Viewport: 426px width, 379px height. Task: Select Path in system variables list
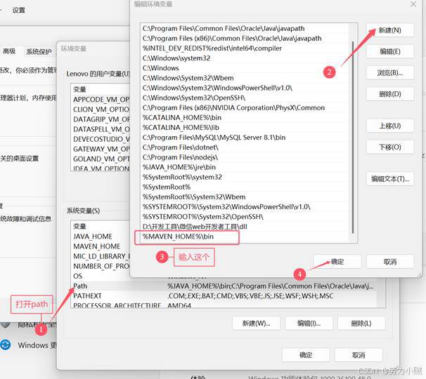point(80,286)
